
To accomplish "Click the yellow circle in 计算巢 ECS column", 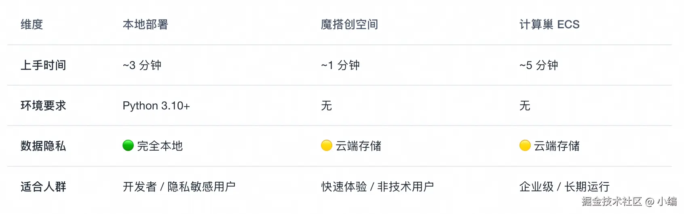I will (x=525, y=145).
